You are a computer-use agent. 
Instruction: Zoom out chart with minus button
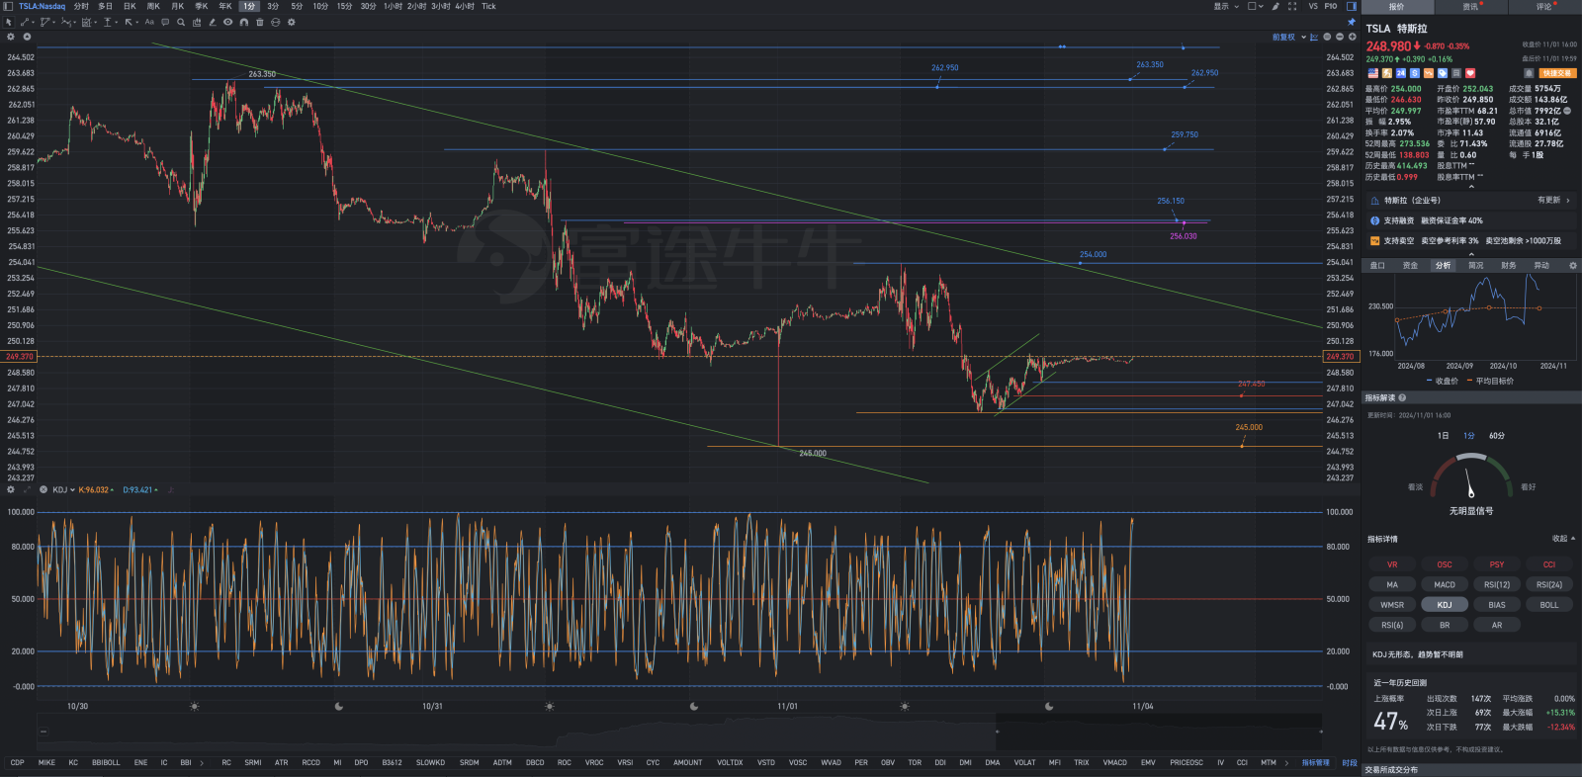(1340, 37)
